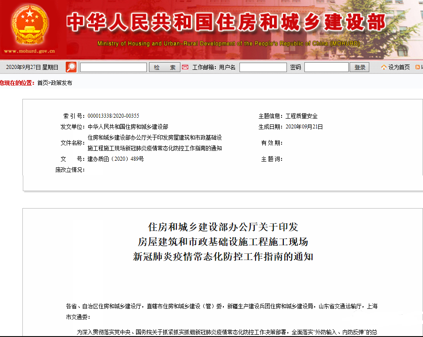
Task: Open the 首页 breadcrumb link
Action: [43, 83]
